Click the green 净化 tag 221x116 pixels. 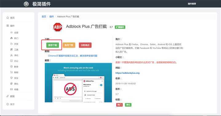128,105
